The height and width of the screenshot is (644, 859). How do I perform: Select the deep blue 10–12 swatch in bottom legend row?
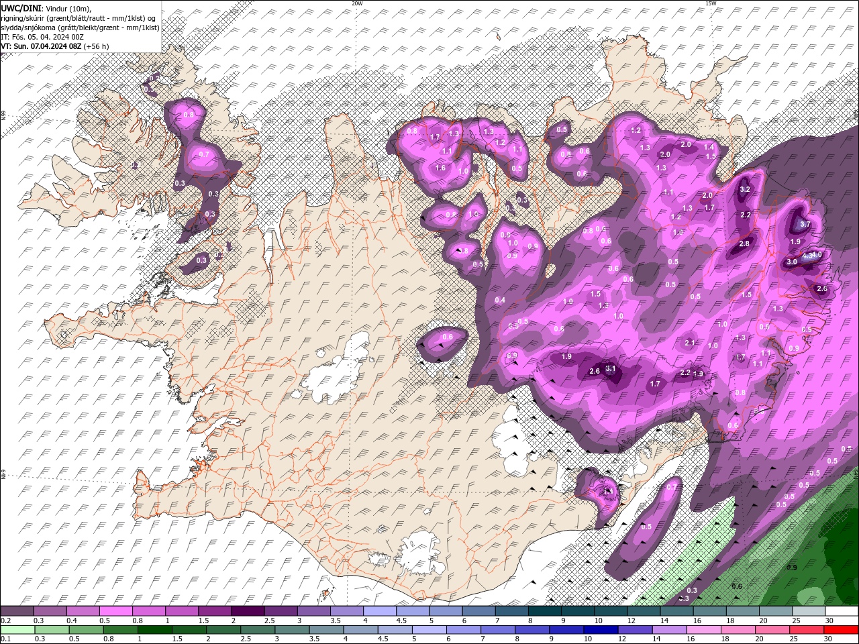[x=601, y=629]
